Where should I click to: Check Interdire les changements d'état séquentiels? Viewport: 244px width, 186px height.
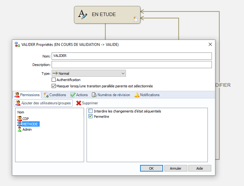(90, 111)
